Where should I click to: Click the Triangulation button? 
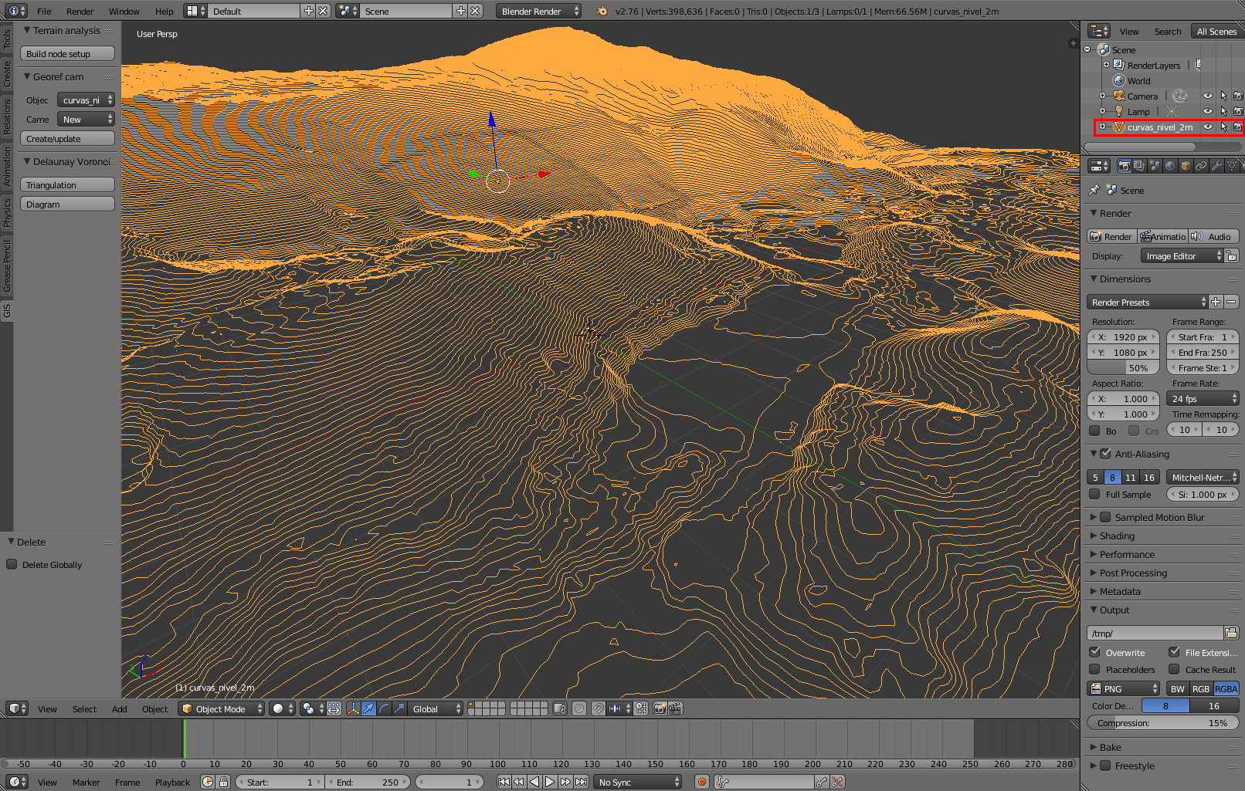click(67, 184)
